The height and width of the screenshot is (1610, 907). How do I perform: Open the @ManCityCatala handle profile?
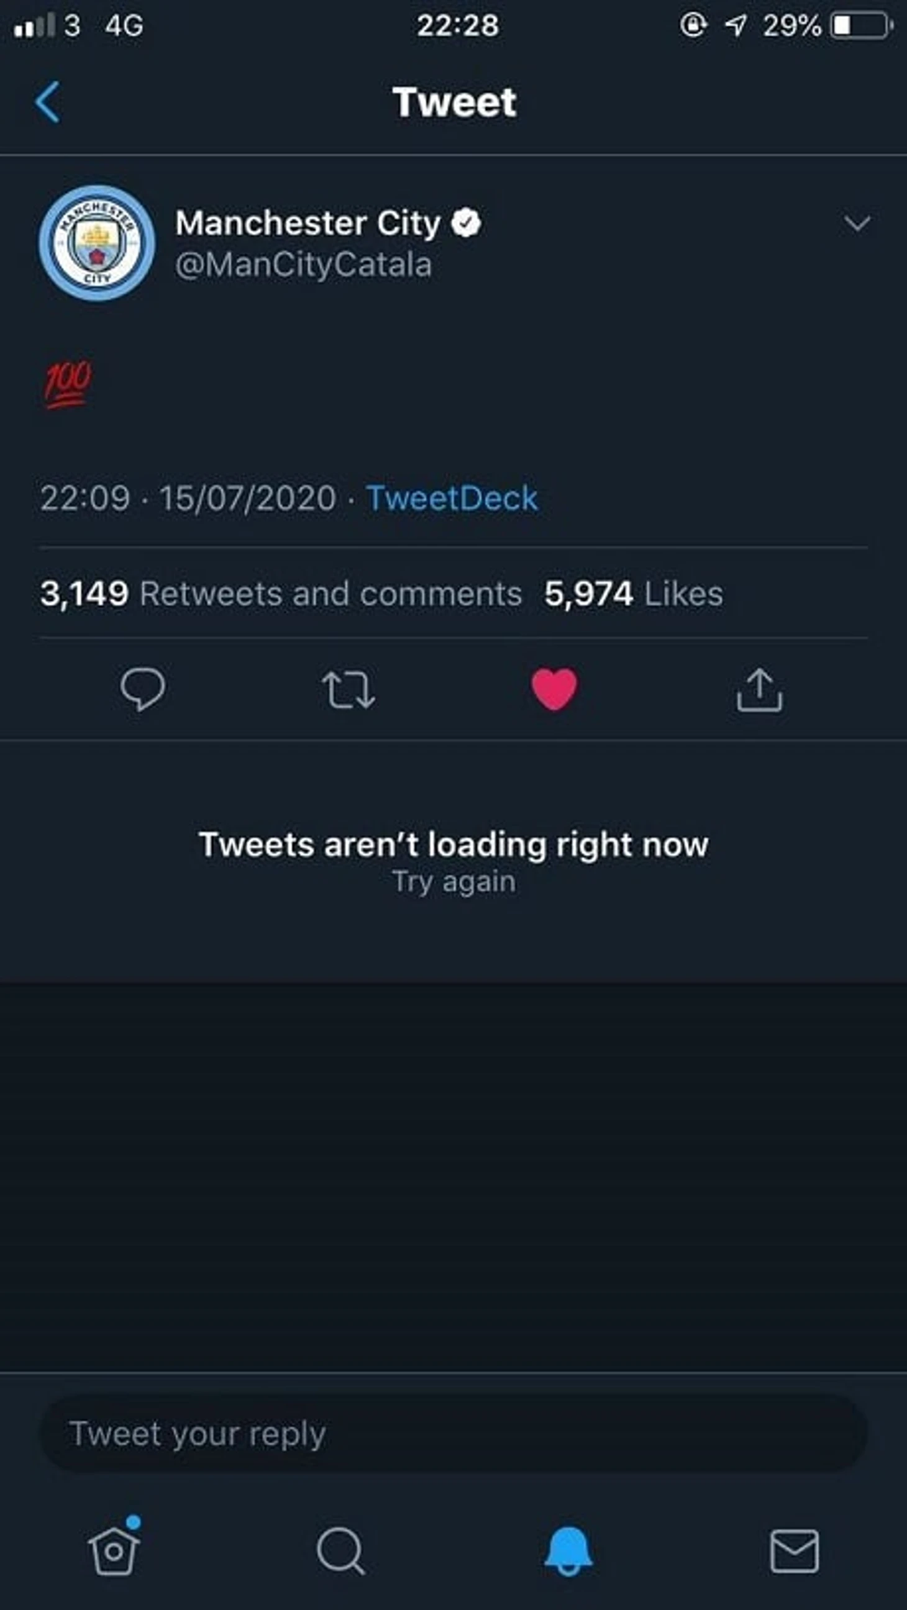pos(303,265)
